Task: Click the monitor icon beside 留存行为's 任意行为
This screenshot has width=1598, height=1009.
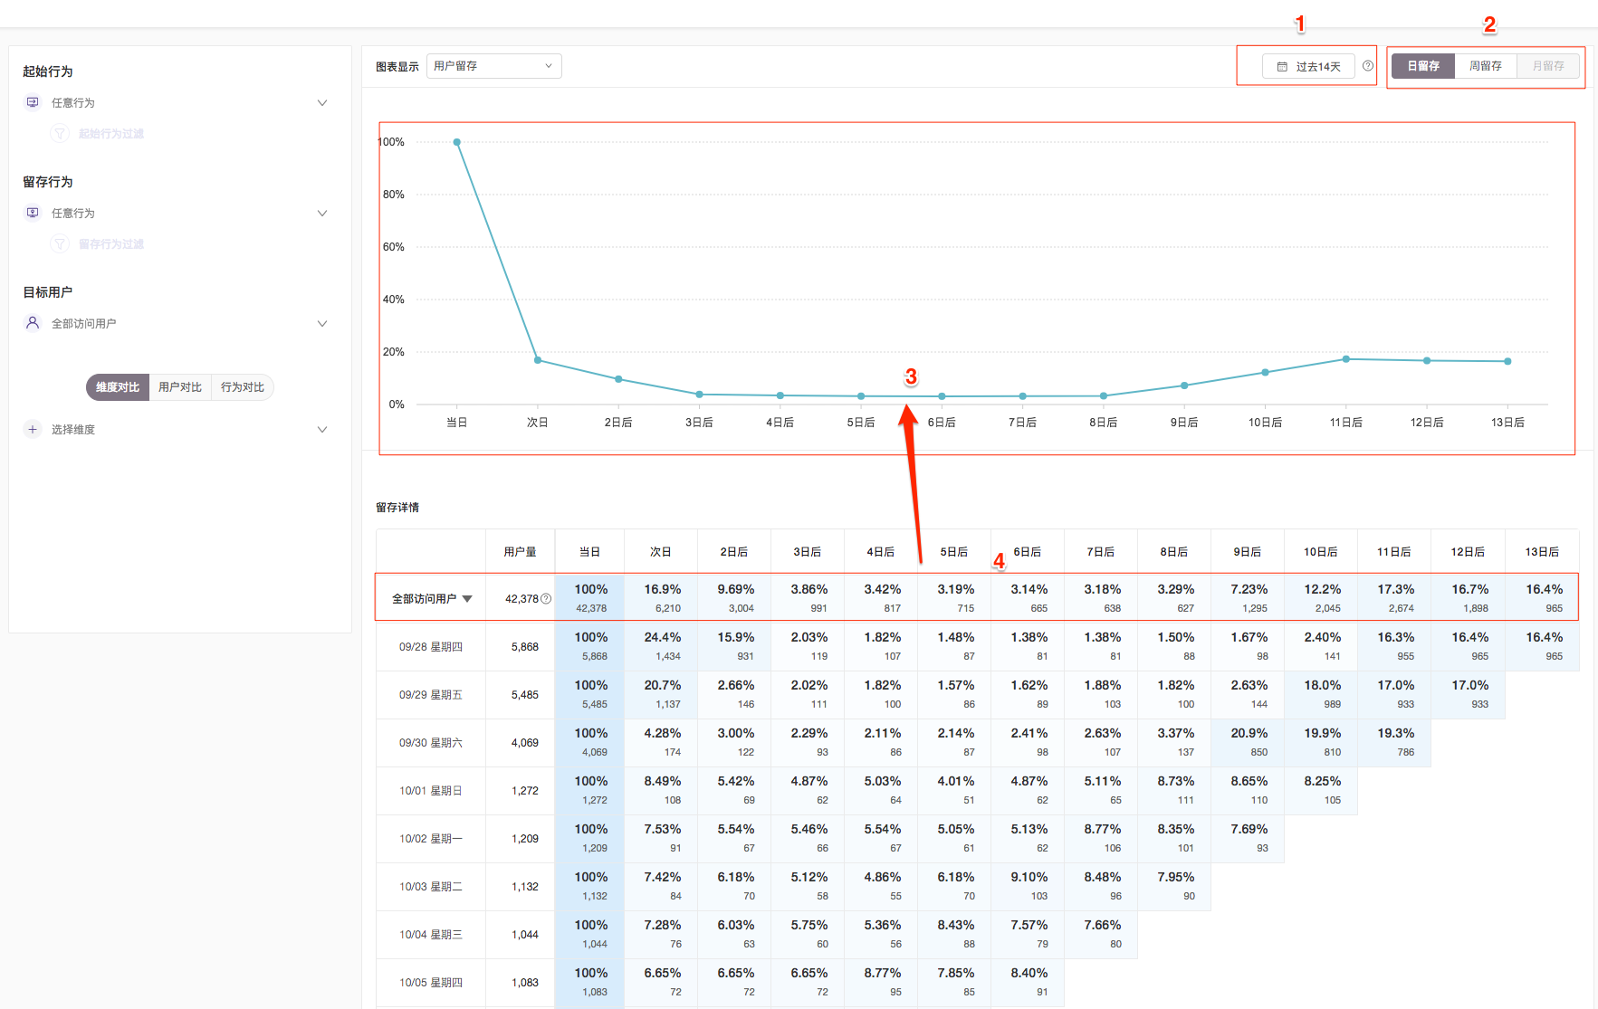Action: coord(33,213)
